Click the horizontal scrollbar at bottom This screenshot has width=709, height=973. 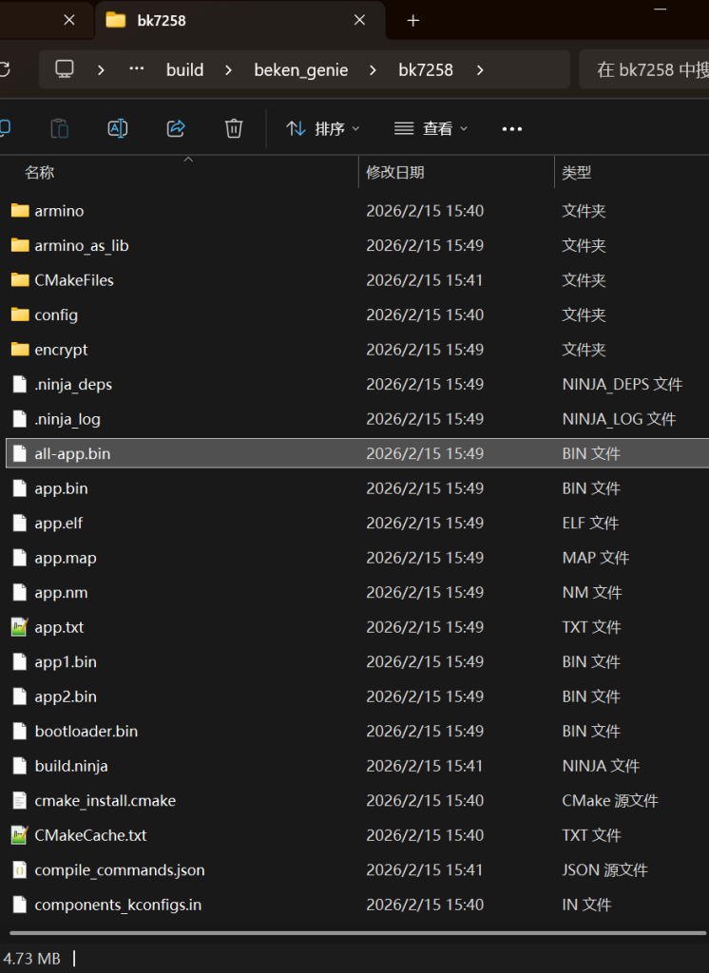(x=357, y=933)
